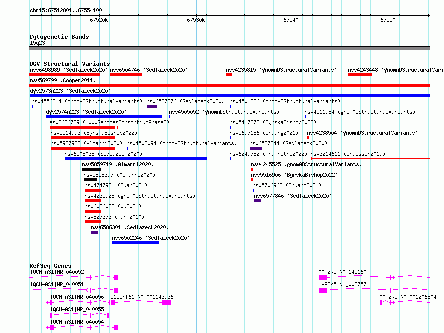444x333 pixels.
Task: Click nsv4747931 (Quan2021) label
Action: pyautogui.click(x=116, y=185)
